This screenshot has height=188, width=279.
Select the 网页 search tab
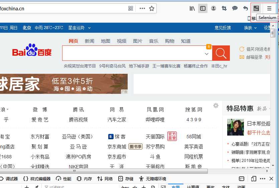pyautogui.click(x=74, y=41)
